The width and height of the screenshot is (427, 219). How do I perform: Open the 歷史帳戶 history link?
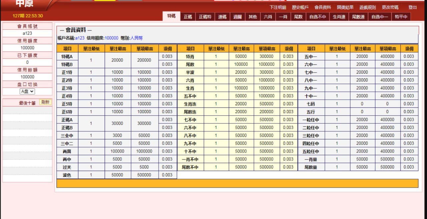[x=300, y=7]
